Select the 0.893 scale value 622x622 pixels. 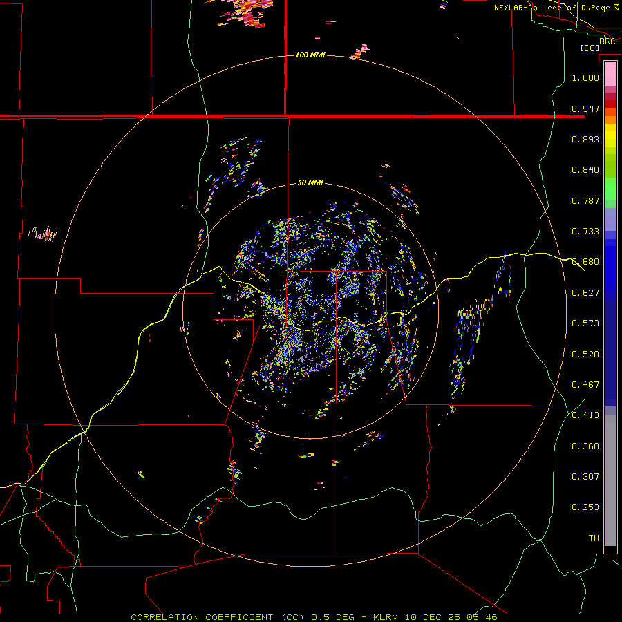point(585,139)
